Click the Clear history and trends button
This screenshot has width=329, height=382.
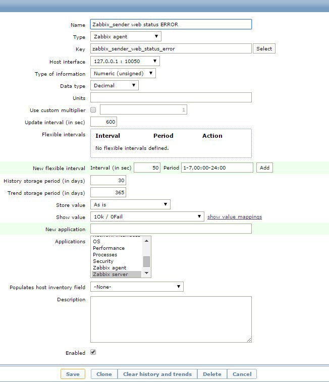(x=157, y=374)
